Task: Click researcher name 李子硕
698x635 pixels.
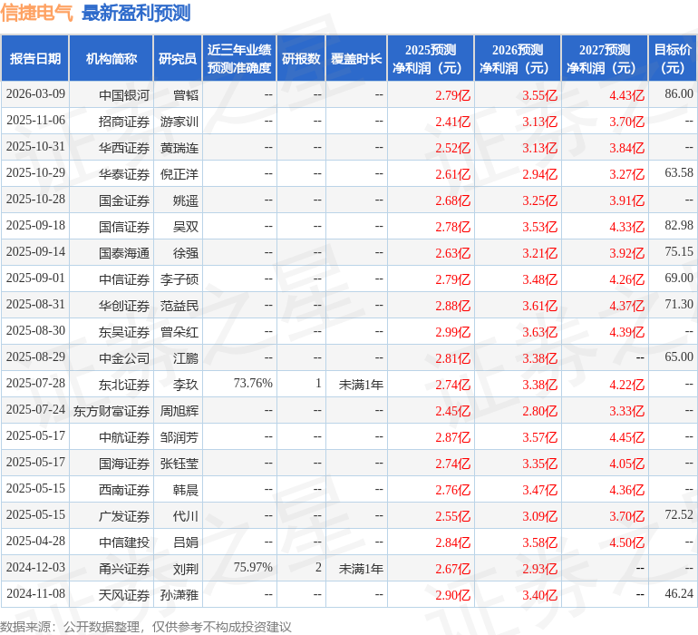Action: point(179,279)
